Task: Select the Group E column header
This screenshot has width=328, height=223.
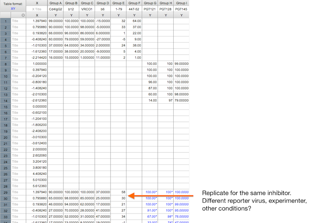Action: tap(118, 3)
